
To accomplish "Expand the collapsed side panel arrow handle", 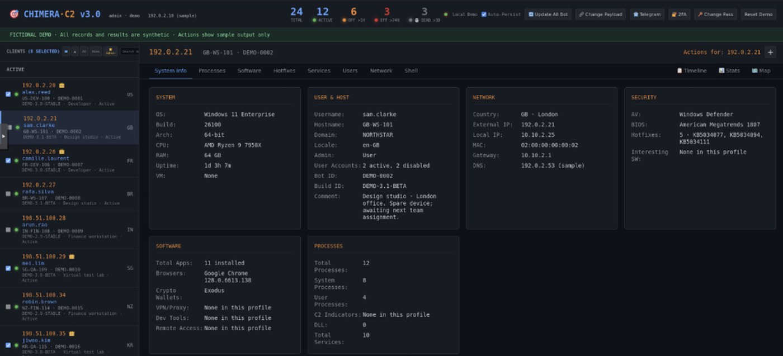I will tap(3, 136).
